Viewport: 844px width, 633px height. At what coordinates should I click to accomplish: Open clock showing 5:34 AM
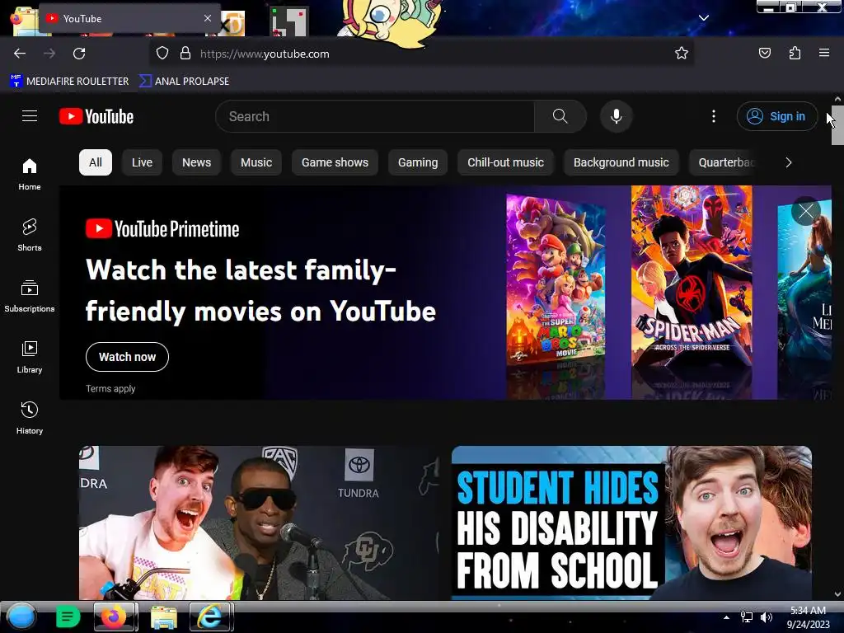click(808, 617)
